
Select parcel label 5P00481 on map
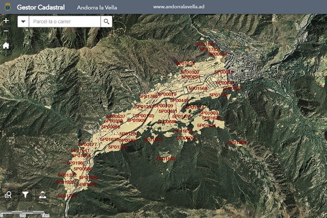(x=168, y=111)
